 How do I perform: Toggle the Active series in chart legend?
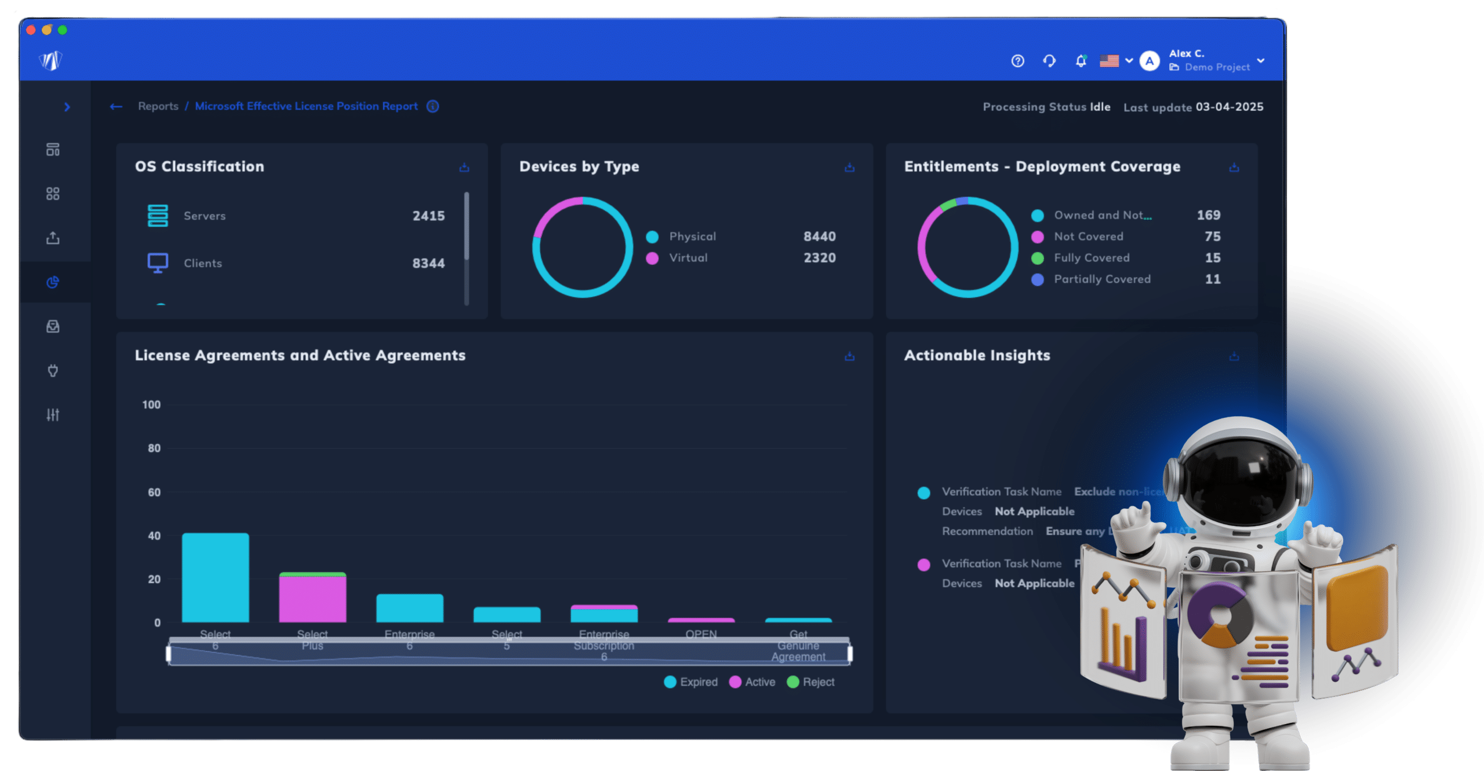[752, 682]
